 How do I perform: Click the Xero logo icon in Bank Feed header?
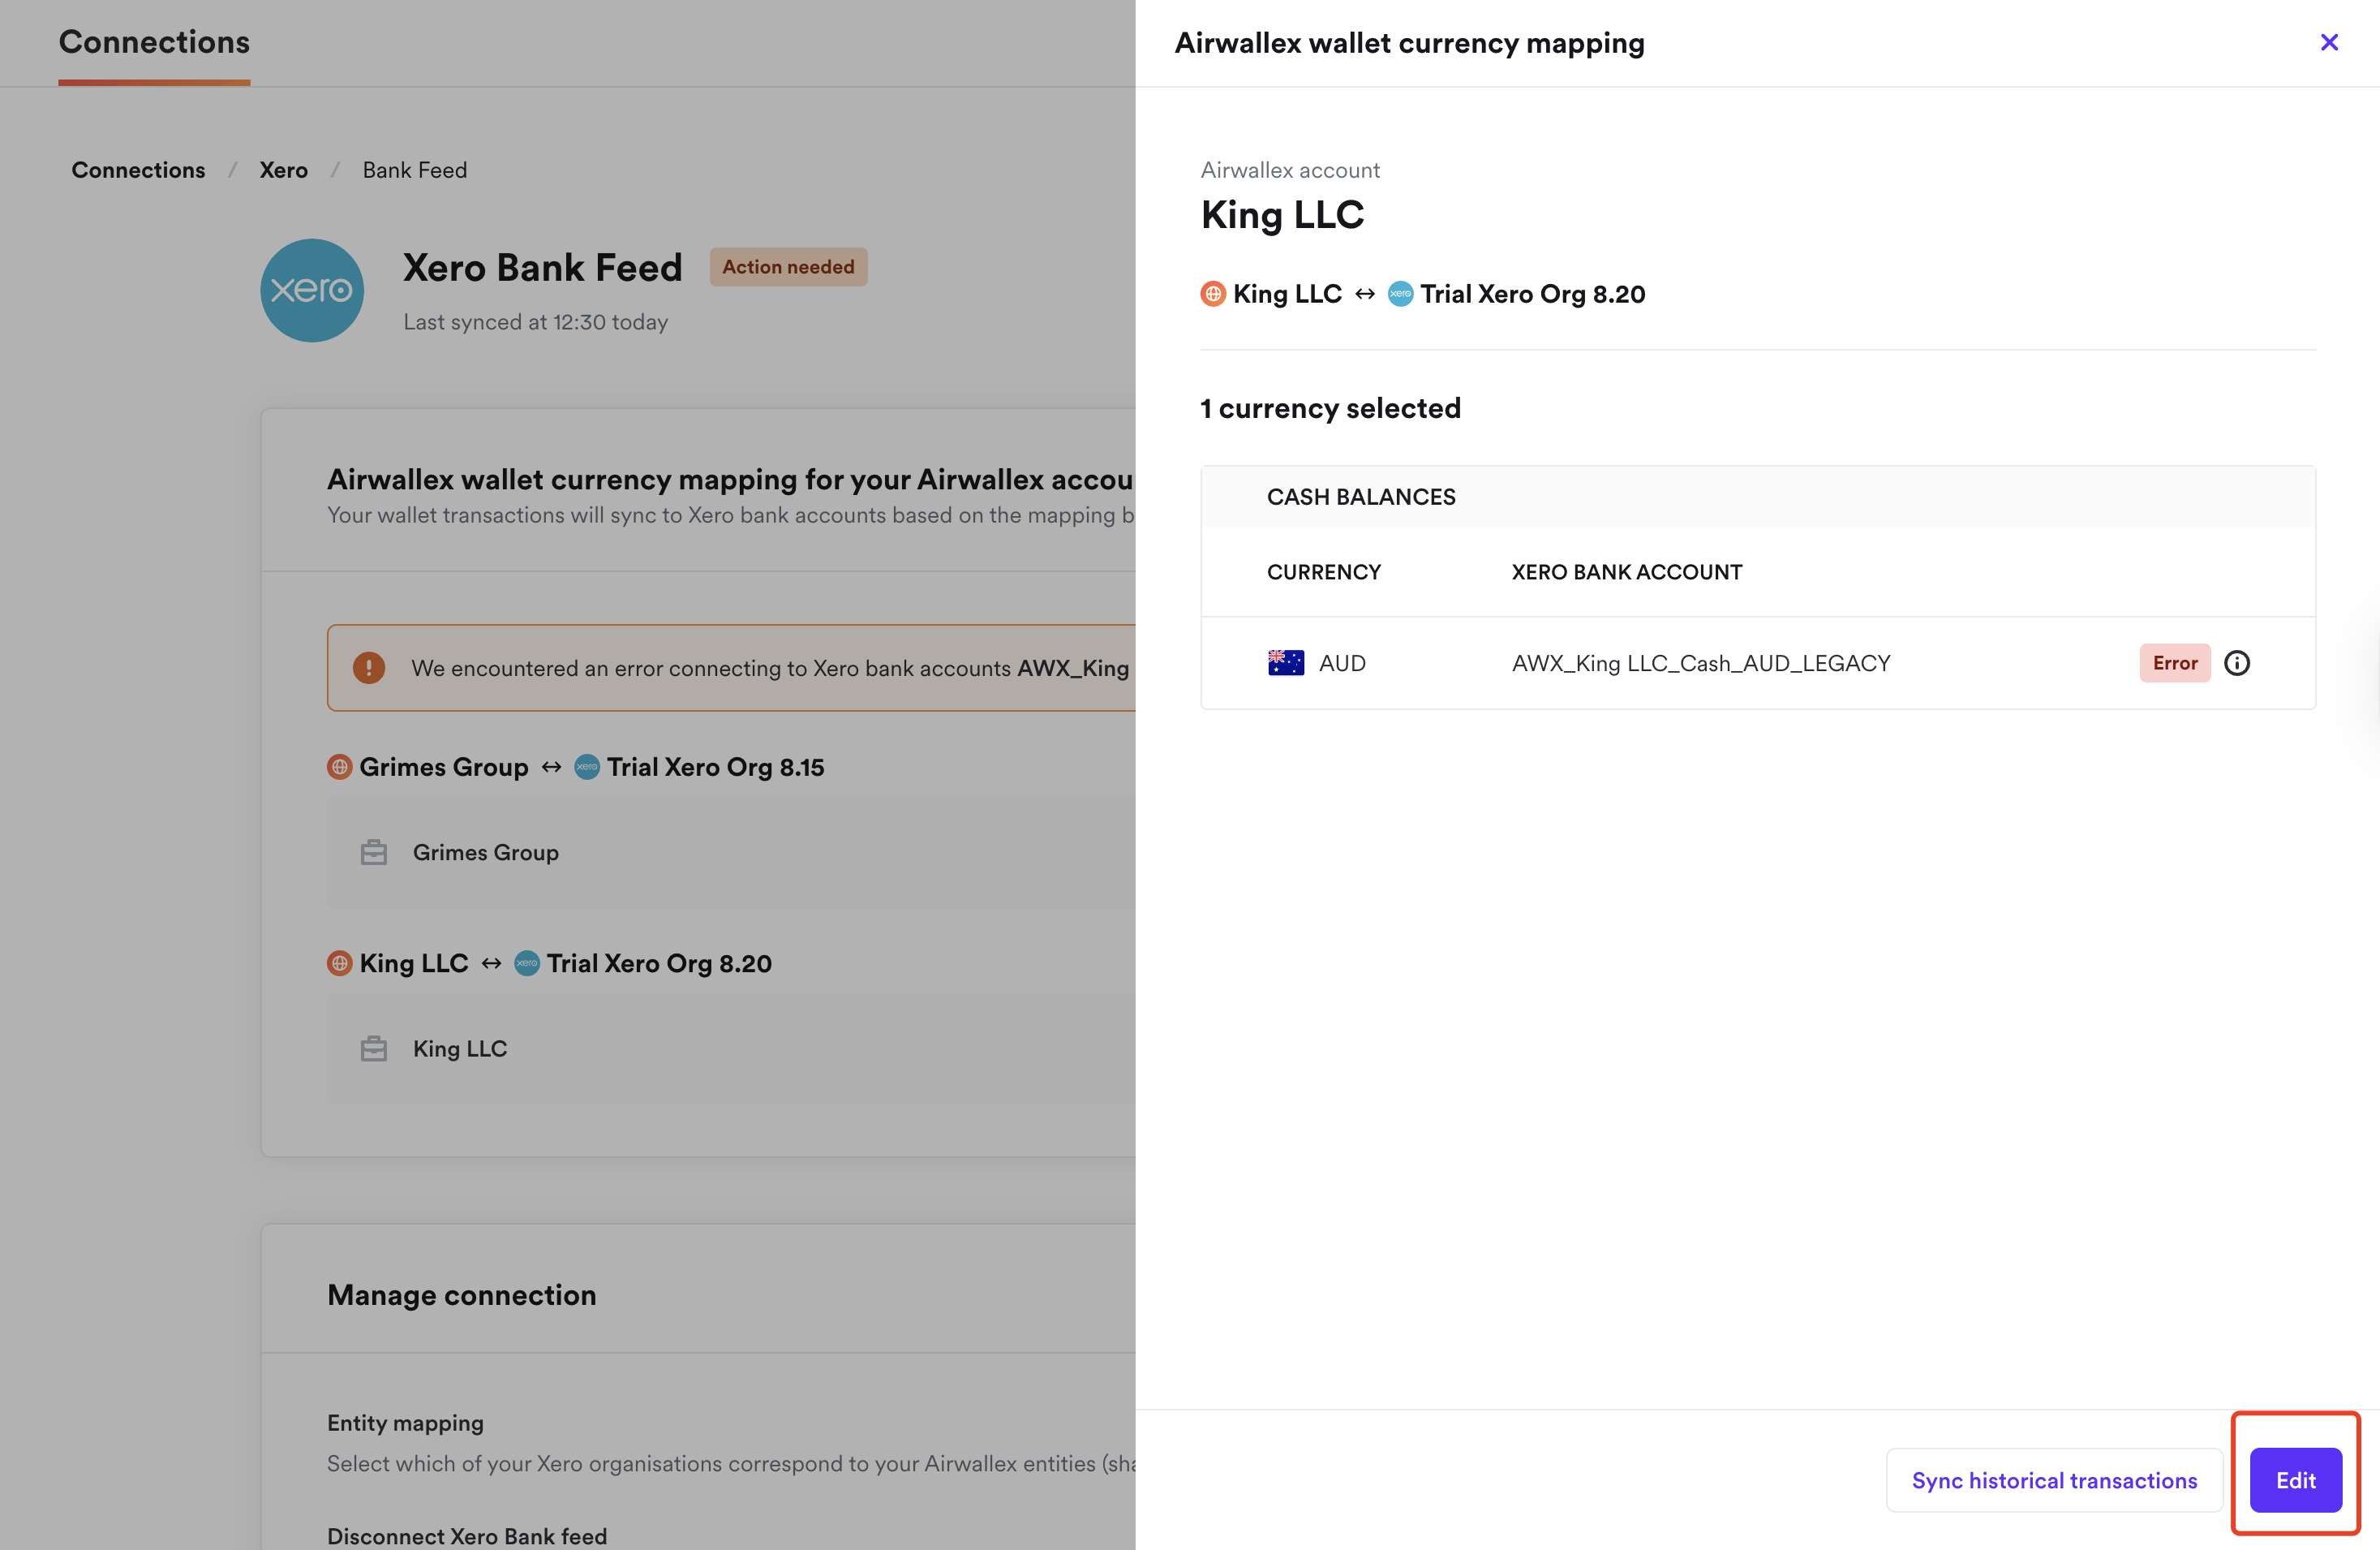(x=312, y=291)
